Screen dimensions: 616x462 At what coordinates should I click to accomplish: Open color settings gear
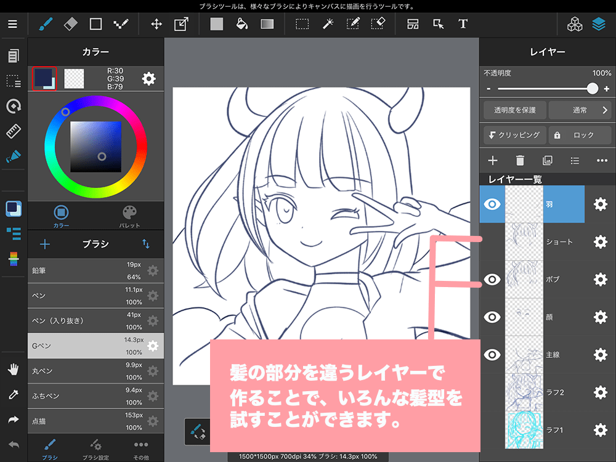(148, 79)
